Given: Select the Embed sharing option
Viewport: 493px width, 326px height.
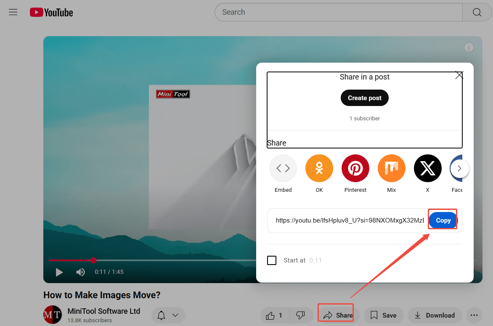Looking at the screenshot, I should (x=283, y=168).
